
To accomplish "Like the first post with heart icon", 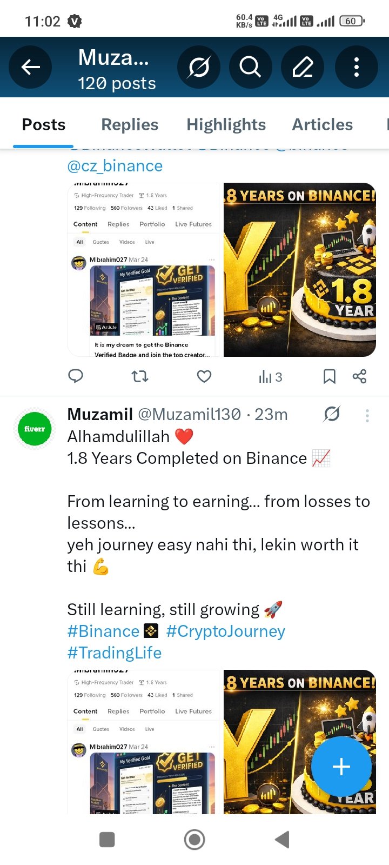I will [x=204, y=376].
